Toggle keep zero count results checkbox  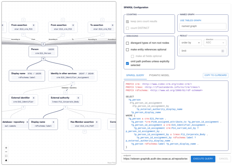(x=127, y=21)
